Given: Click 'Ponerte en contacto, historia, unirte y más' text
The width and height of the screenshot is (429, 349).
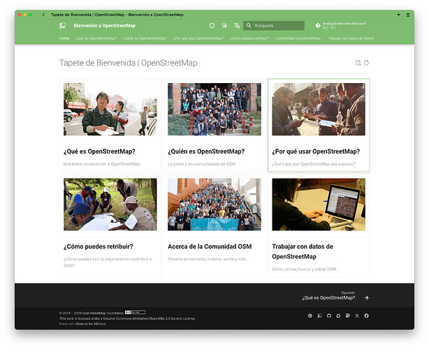Looking at the screenshot, I should [x=208, y=259].
